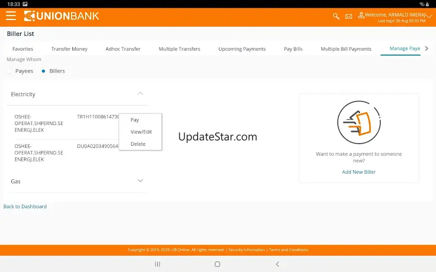Viewport: 436px width, 272px height.
Task: Click the user profile avatar icon
Action: 361,15
